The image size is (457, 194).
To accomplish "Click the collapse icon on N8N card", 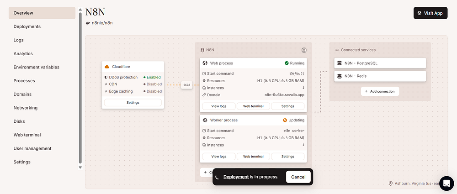I will point(304,50).
